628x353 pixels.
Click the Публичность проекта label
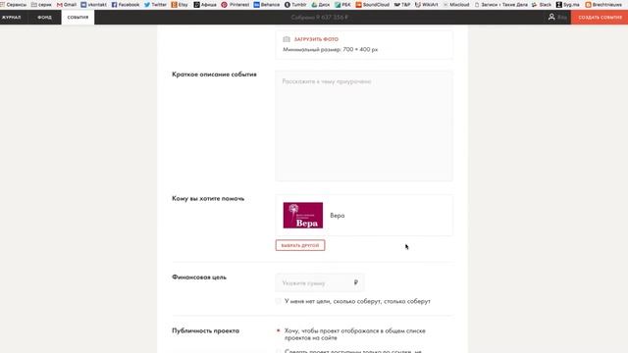(x=205, y=330)
